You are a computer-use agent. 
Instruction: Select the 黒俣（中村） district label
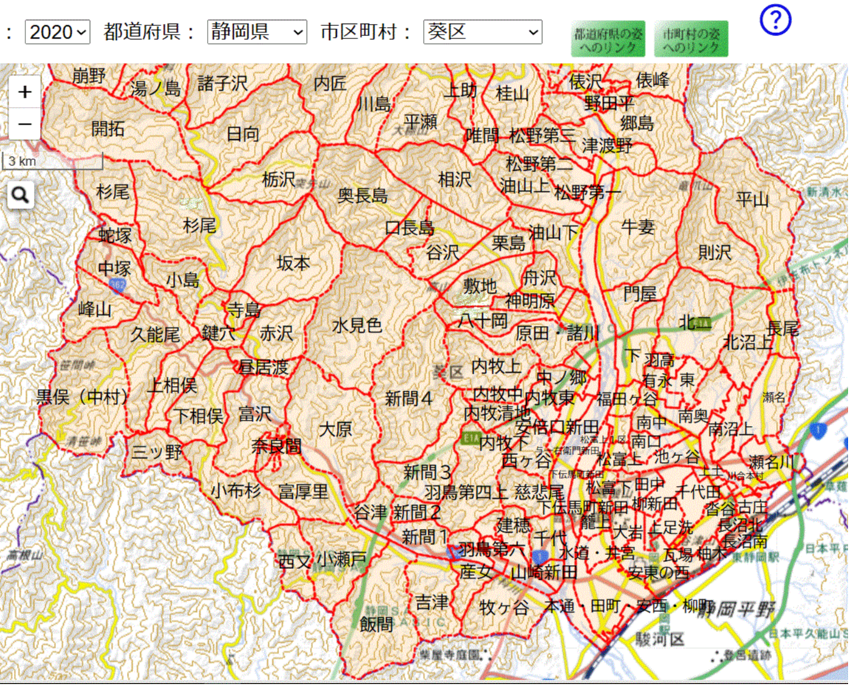[x=82, y=397]
